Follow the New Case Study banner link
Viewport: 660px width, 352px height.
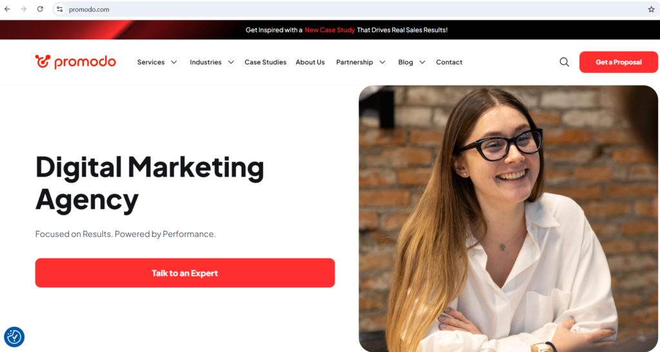329,30
